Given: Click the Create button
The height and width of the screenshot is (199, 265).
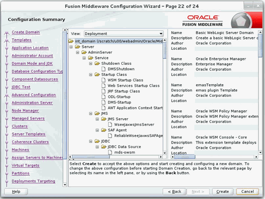Looking at the screenshot, I should pos(223,192).
